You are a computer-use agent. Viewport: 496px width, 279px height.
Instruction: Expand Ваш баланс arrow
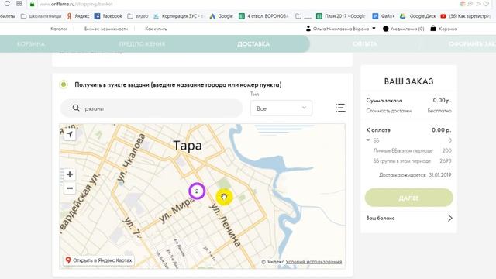449,218
